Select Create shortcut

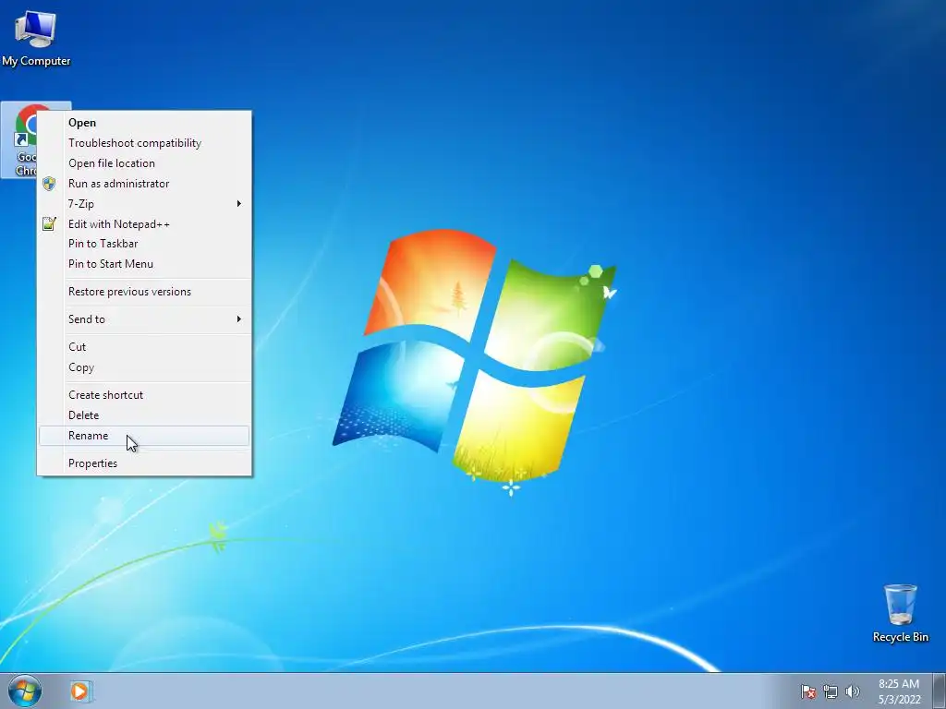tap(144, 395)
